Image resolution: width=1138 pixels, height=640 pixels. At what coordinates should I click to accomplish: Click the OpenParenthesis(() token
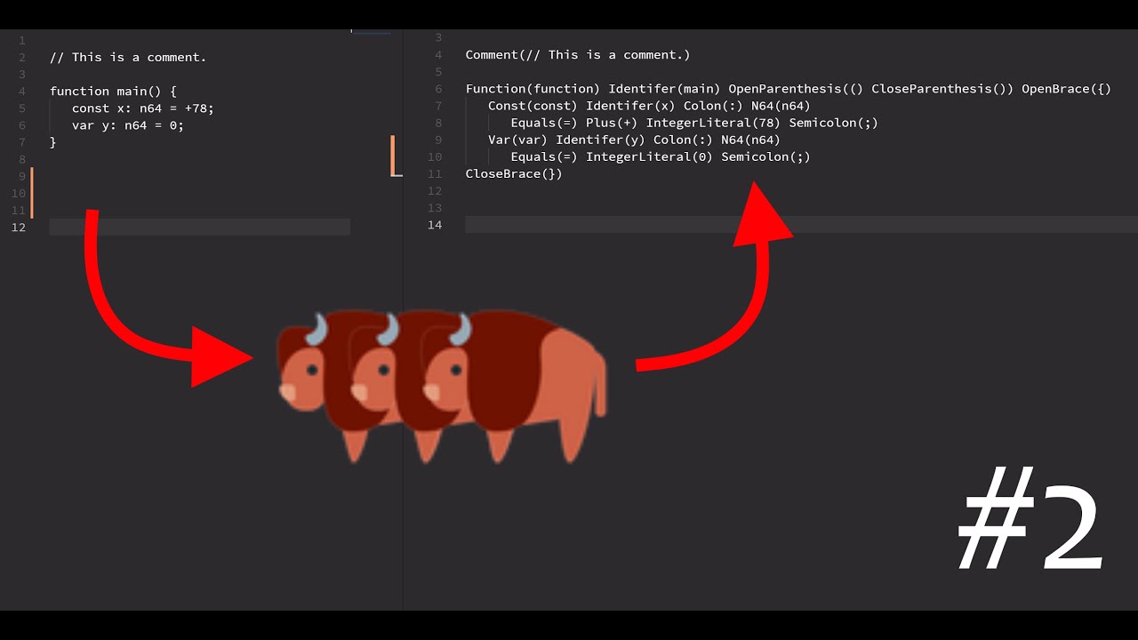click(796, 89)
